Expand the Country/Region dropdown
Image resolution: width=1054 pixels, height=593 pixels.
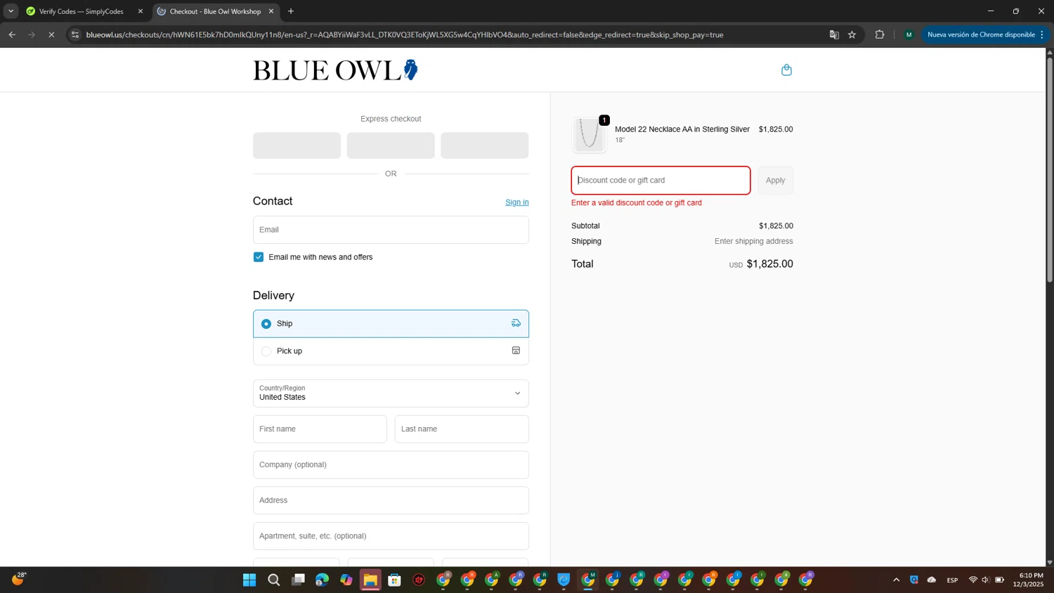pyautogui.click(x=391, y=393)
